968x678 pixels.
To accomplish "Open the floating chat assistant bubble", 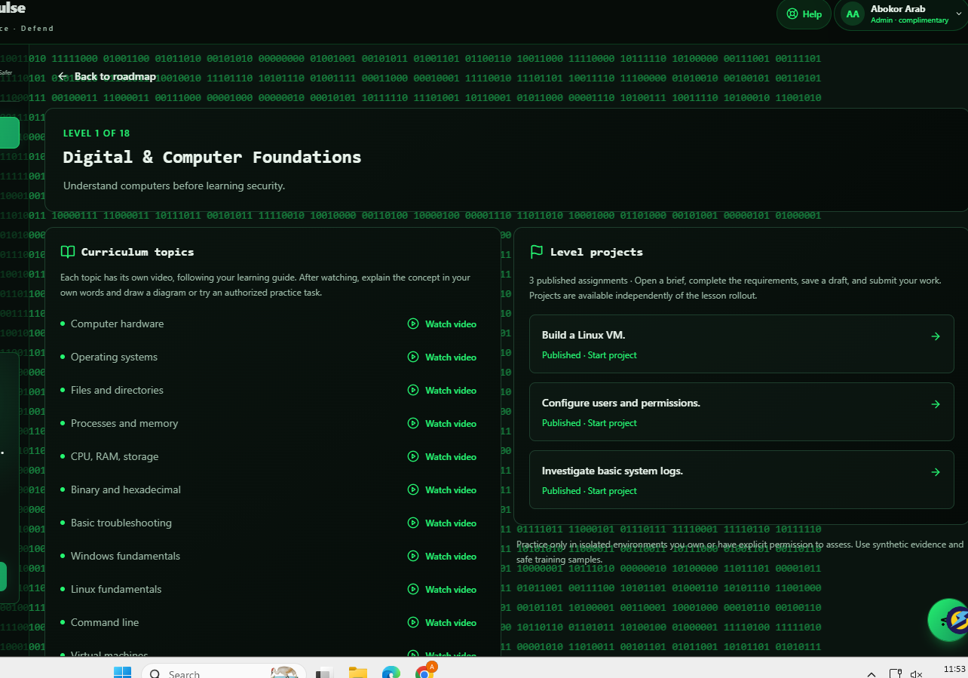I will (948, 620).
